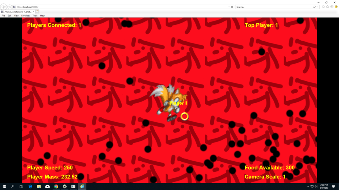Close the ArianaL_Multiplayer tab

coord(33,12)
